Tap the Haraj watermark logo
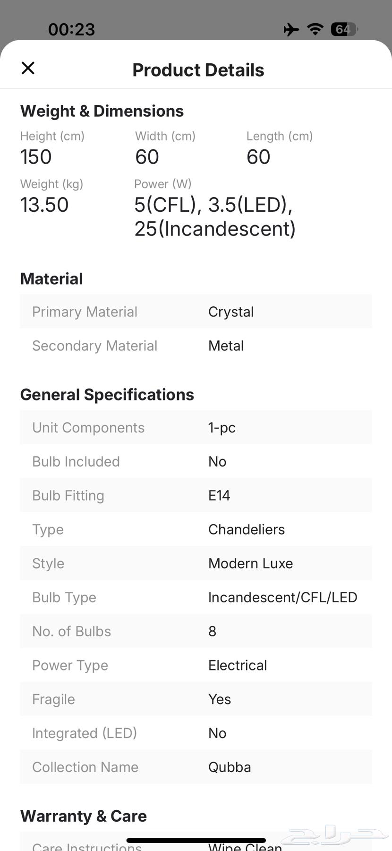392x851 pixels. coord(334,836)
